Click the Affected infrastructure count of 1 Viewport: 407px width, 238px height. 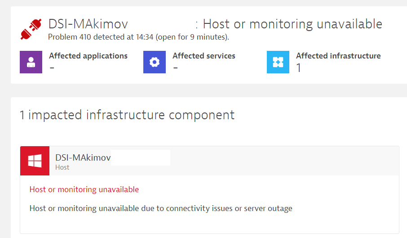coord(299,68)
